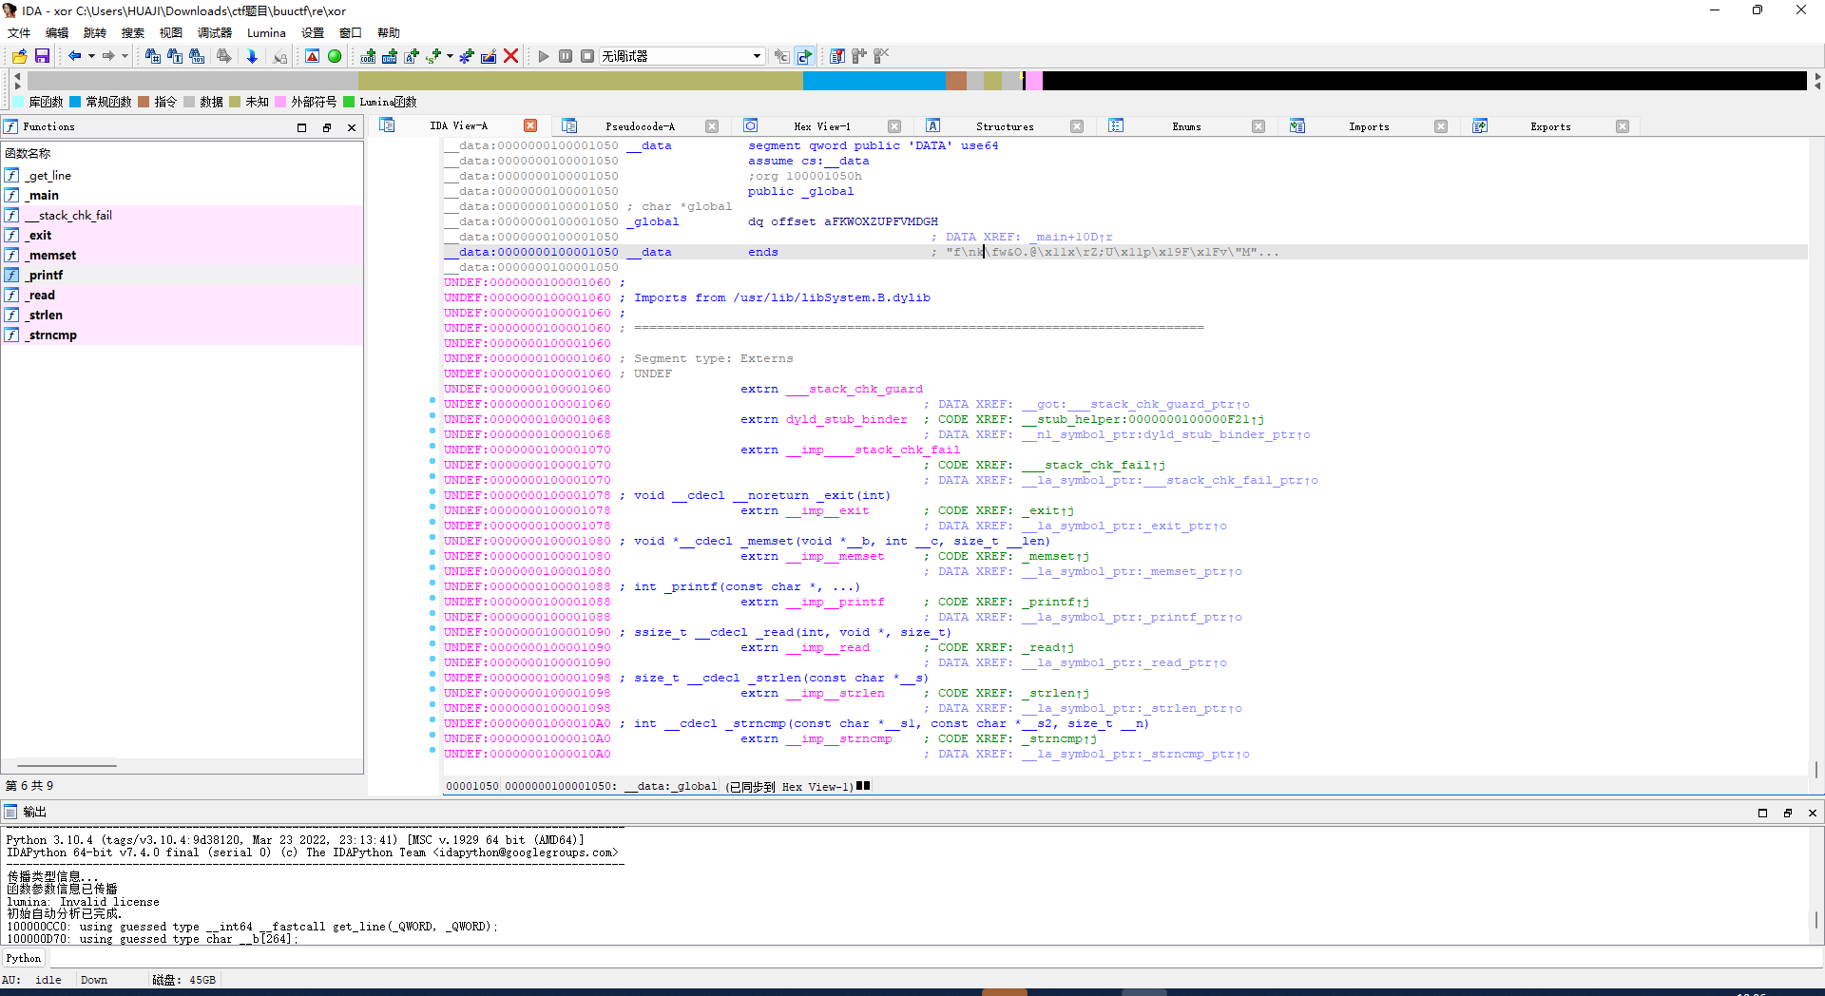Open the structure variable dropdown arrow

pos(450,56)
